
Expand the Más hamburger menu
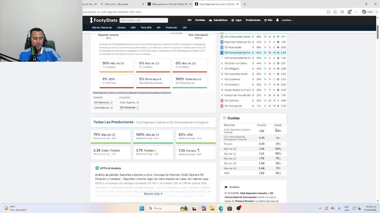[268, 20]
